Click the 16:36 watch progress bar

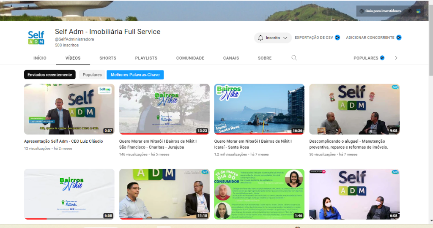(x=259, y=134)
